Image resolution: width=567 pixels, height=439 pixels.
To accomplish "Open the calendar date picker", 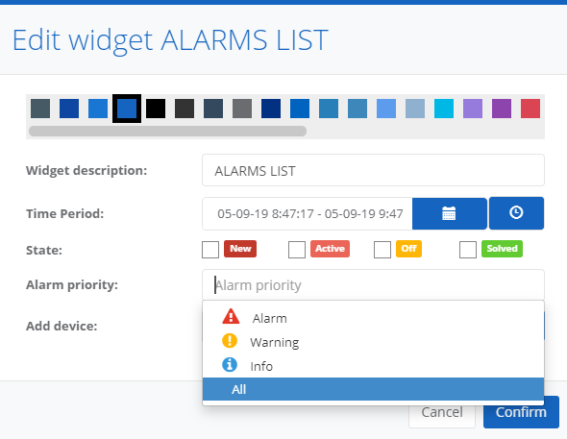I will [450, 213].
